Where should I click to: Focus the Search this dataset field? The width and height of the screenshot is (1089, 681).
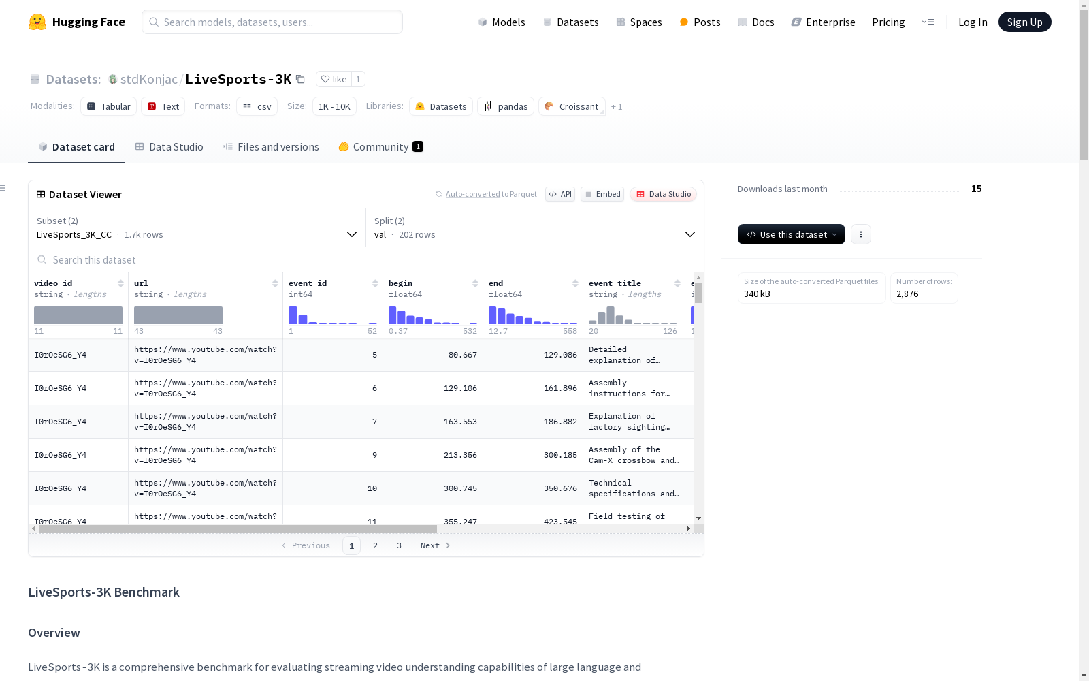tap(366, 260)
